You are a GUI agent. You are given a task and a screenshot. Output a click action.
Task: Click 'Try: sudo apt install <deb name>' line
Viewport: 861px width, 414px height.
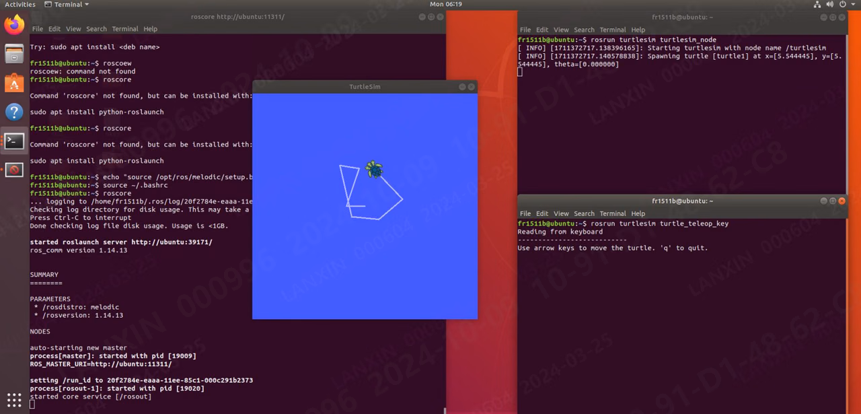pos(95,47)
